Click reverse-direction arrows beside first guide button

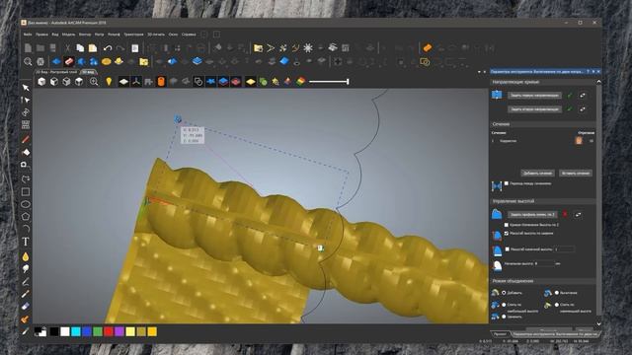coord(583,96)
